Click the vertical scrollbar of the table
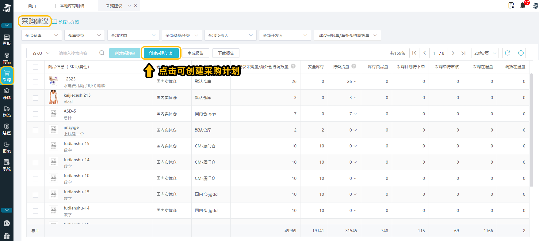This screenshot has height=241, width=539. pyautogui.click(x=531, y=130)
